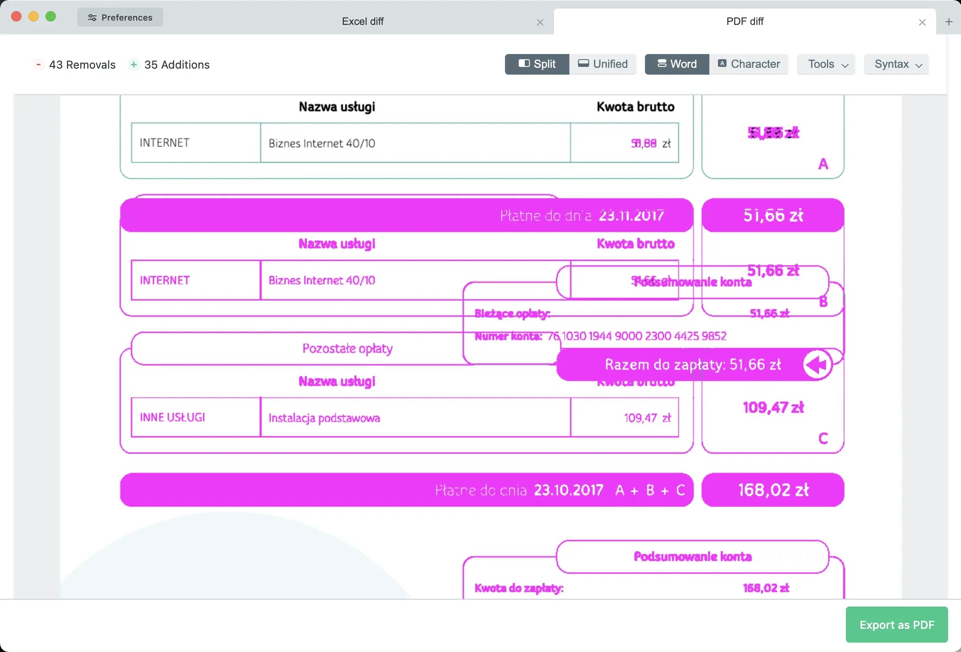This screenshot has width=961, height=652.
Task: Open the Tools dropdown
Action: click(x=826, y=64)
